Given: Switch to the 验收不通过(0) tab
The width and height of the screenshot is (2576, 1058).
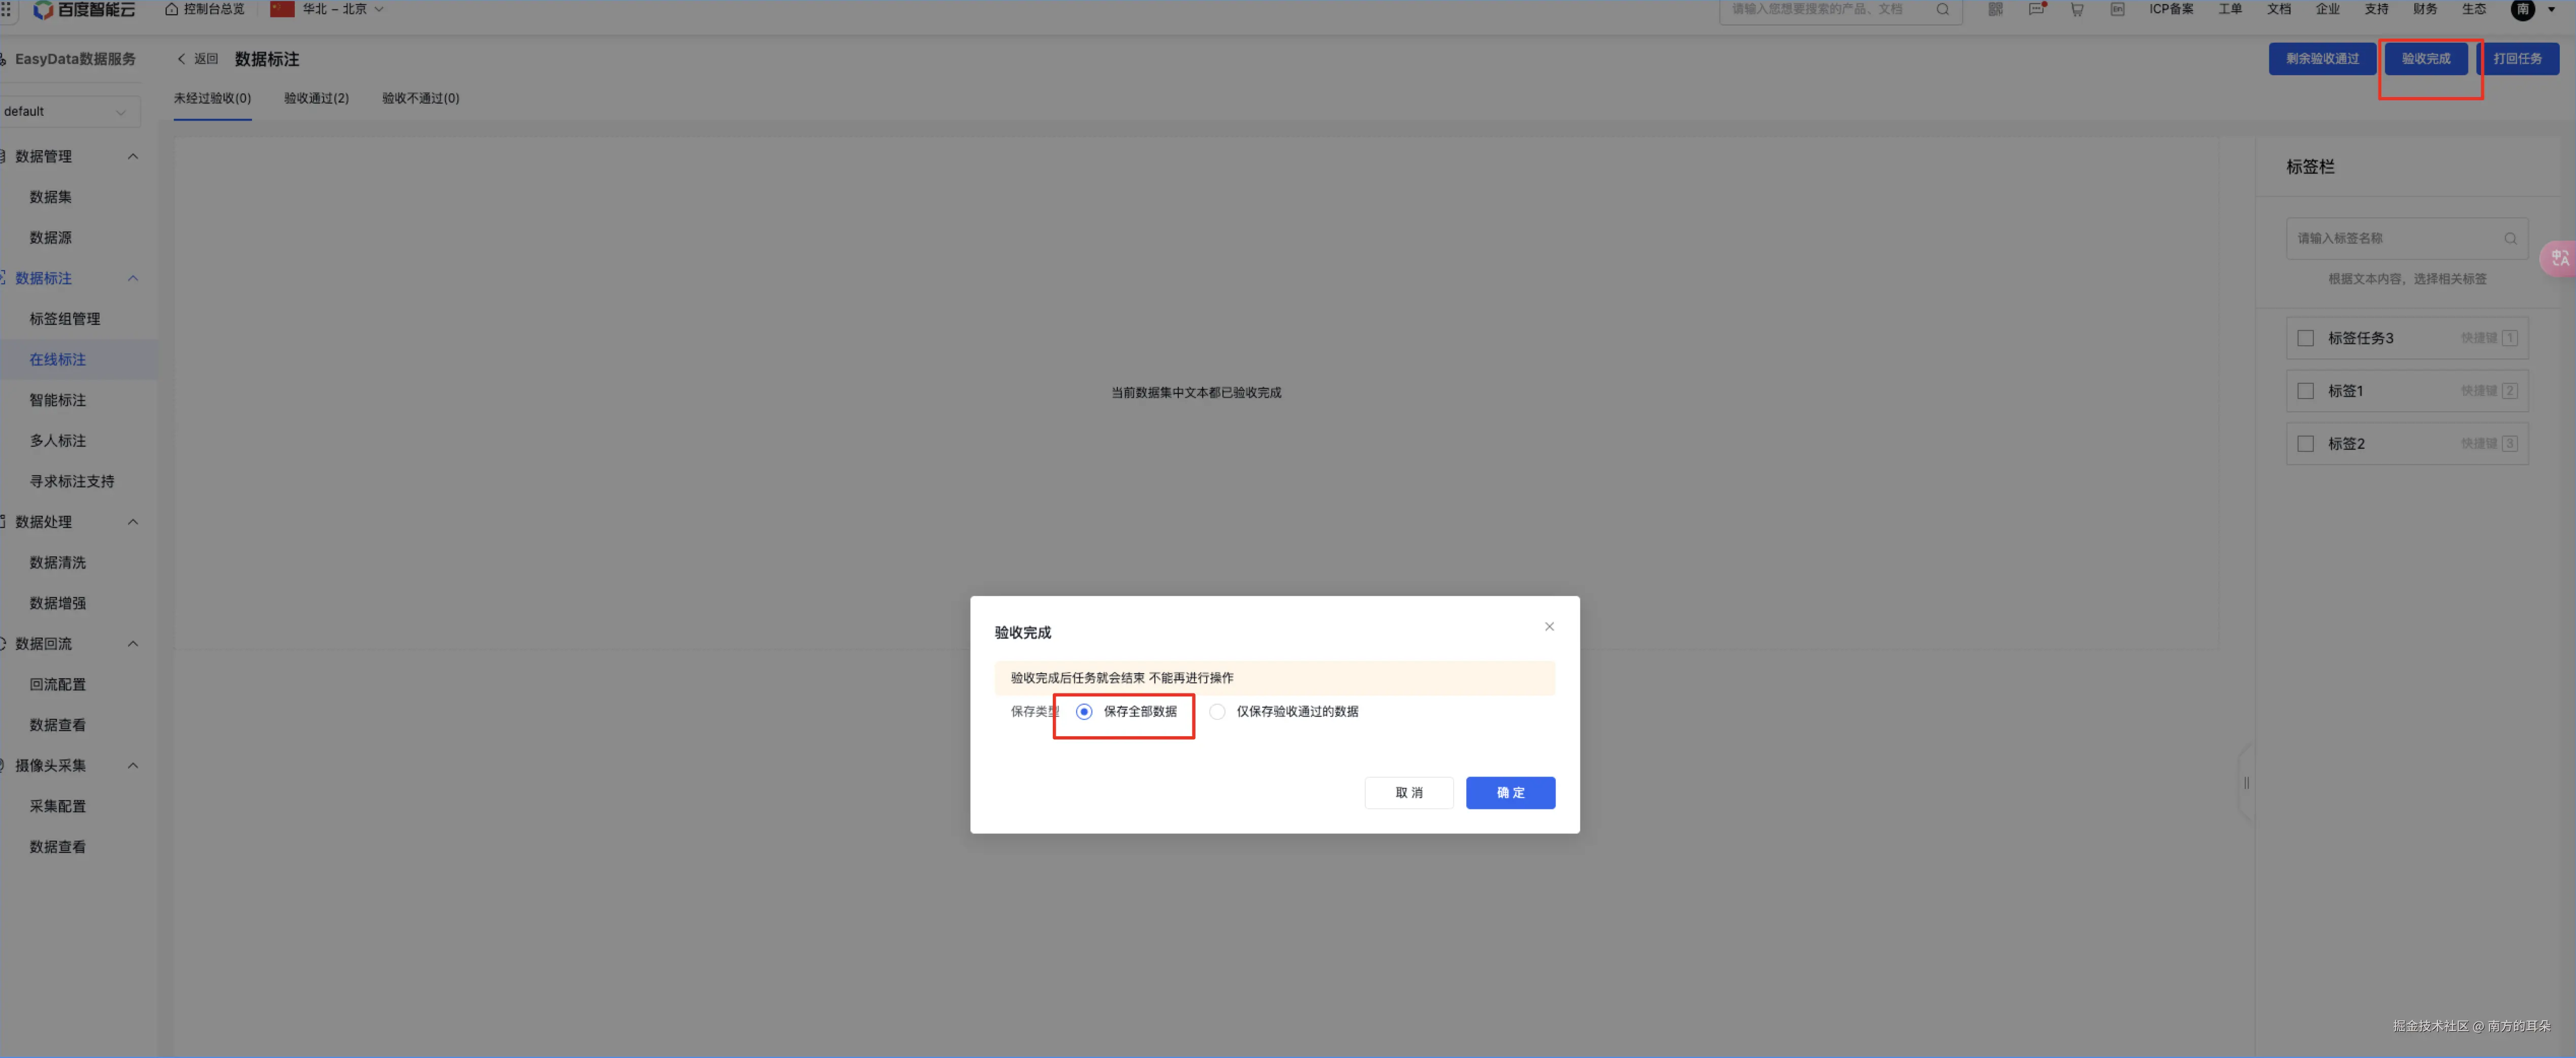Looking at the screenshot, I should click(420, 98).
